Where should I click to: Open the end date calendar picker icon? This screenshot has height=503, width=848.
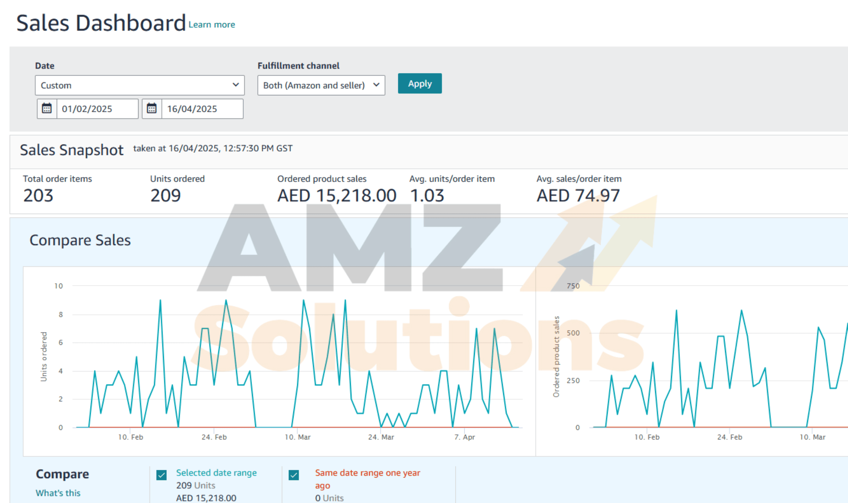152,108
